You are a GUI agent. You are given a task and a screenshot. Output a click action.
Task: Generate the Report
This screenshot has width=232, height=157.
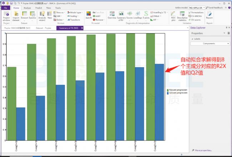[210, 15]
